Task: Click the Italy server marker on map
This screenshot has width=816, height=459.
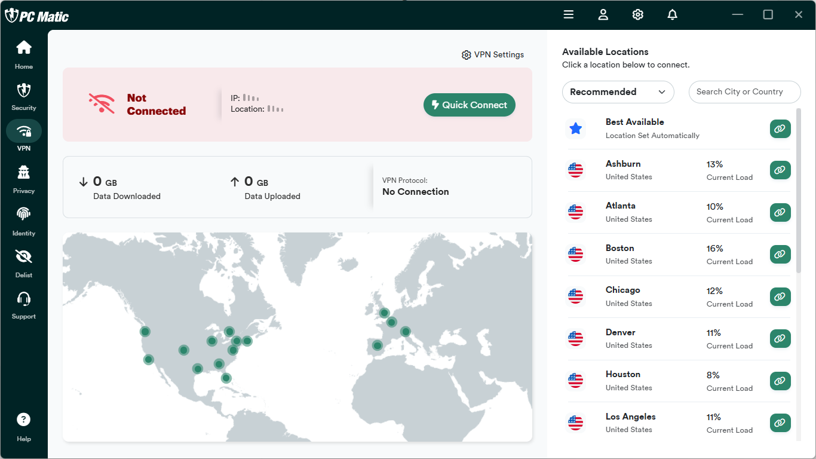Action: pyautogui.click(x=405, y=331)
